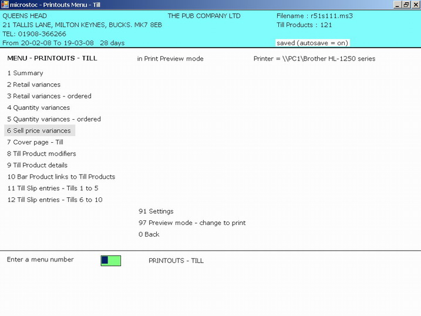This screenshot has height=316, width=421.
Task: Open 10 Bar Product links to Till Products
Action: point(61,177)
